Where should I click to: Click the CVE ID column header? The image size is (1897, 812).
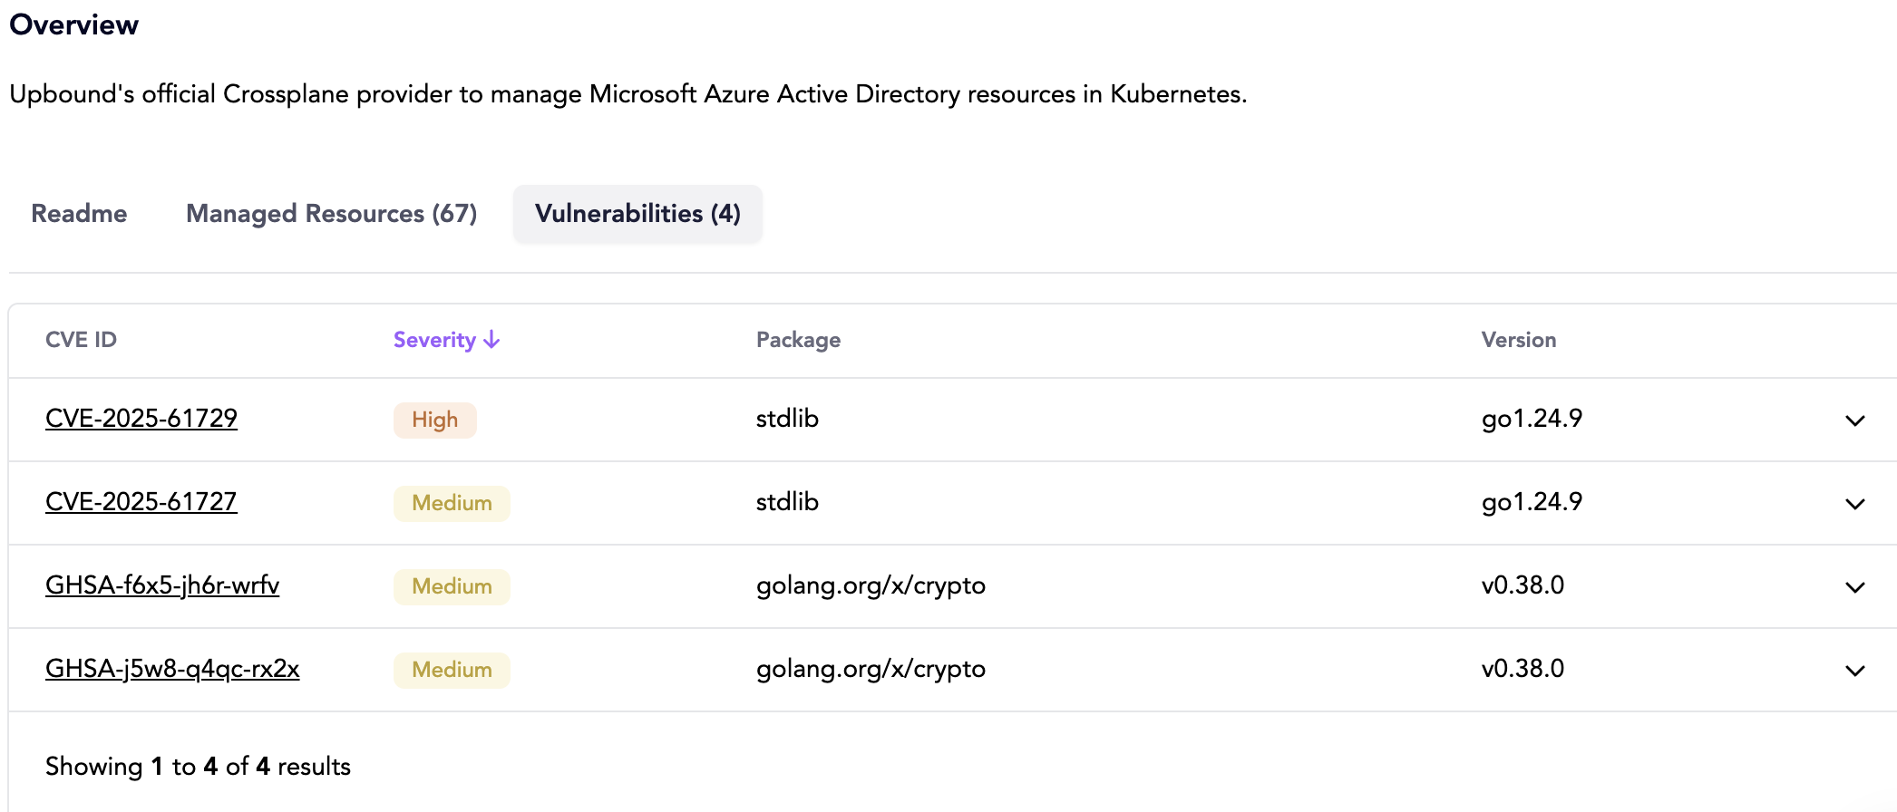pyautogui.click(x=81, y=340)
